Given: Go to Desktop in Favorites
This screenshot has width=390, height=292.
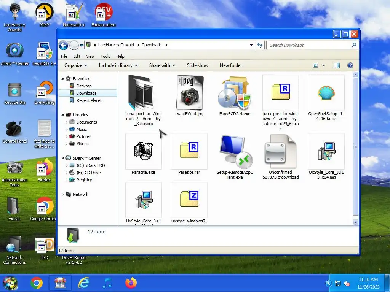Looking at the screenshot, I should [x=84, y=86].
